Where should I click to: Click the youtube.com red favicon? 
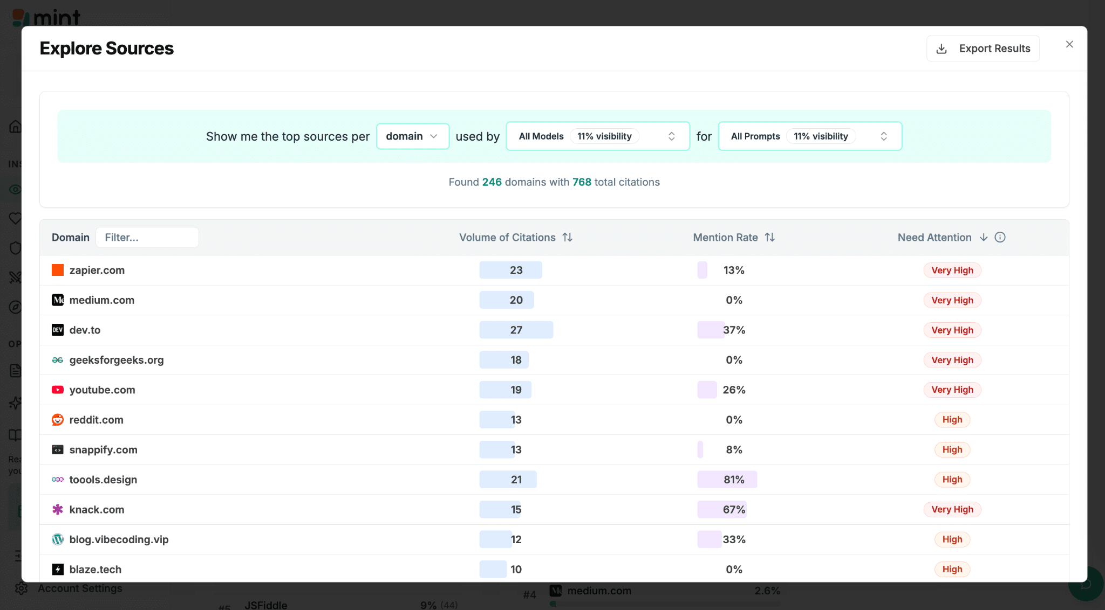coord(58,390)
